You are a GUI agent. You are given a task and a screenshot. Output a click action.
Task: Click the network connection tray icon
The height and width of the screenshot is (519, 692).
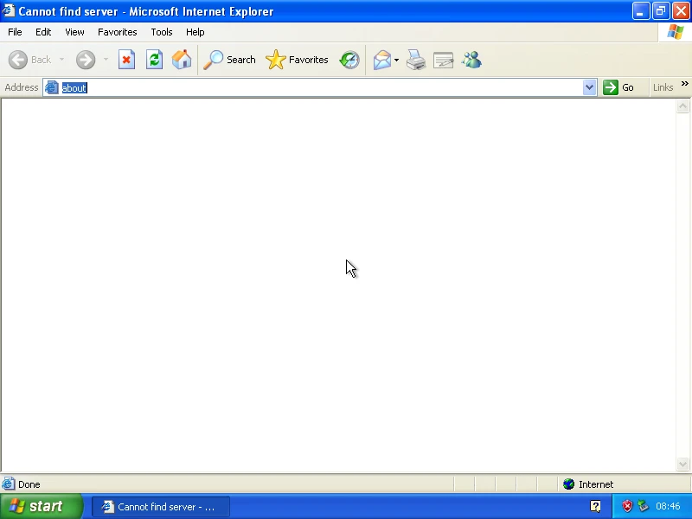(643, 506)
